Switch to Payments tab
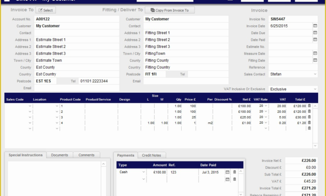326x196 pixels. [x=126, y=155]
